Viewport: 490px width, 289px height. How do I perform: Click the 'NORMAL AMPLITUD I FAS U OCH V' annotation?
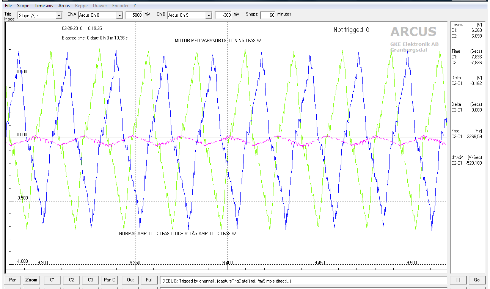pyautogui.click(x=177, y=234)
